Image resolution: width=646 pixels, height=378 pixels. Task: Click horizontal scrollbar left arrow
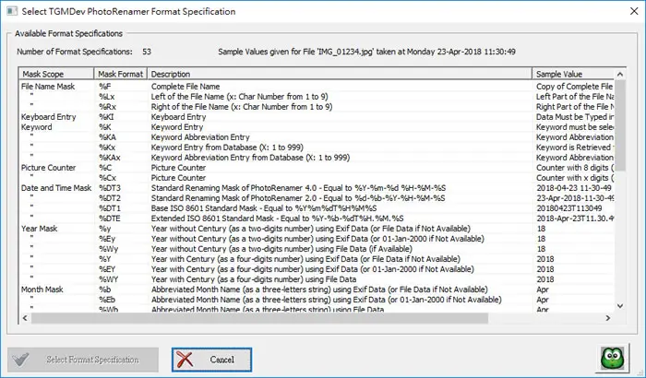25,318
